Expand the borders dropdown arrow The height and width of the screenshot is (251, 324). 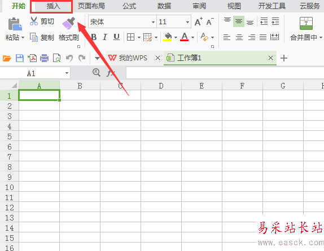(139, 38)
